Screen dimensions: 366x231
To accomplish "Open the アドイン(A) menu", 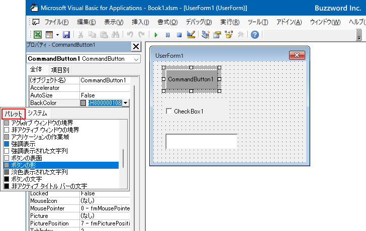I will click(289, 22).
